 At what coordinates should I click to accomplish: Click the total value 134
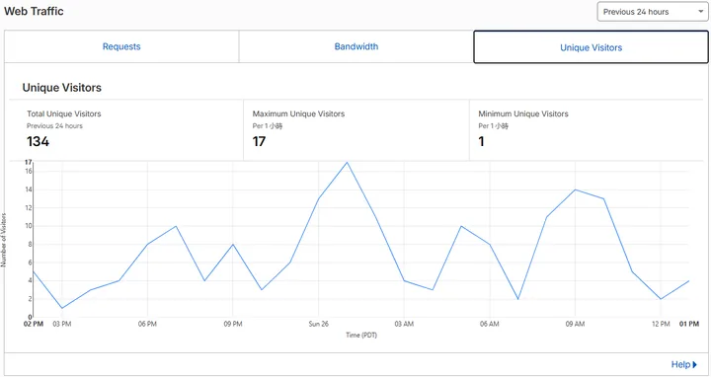39,141
